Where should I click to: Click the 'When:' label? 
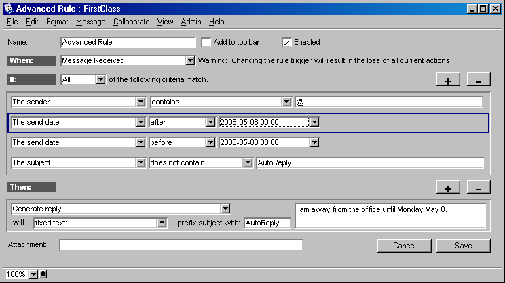click(x=31, y=60)
